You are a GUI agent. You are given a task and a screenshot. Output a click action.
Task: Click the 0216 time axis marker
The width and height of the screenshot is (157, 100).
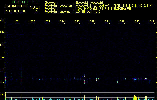92,21
